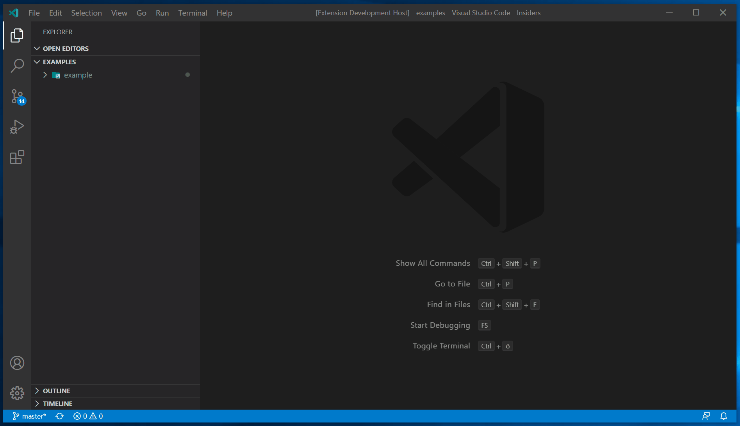
Task: Click the synchronize changes icon in status bar
Action: (x=59, y=416)
